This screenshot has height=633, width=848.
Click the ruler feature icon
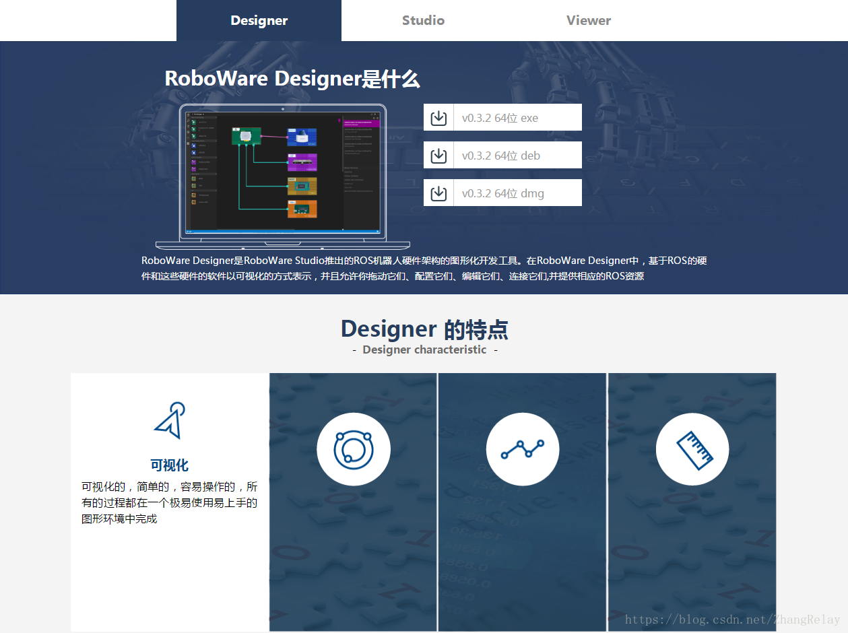tap(692, 449)
